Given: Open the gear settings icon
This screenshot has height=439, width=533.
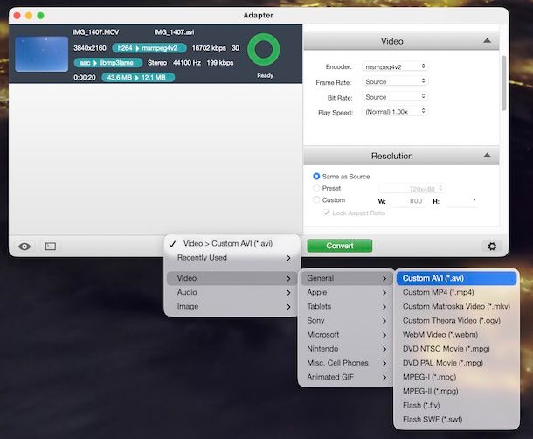Looking at the screenshot, I should pos(491,247).
